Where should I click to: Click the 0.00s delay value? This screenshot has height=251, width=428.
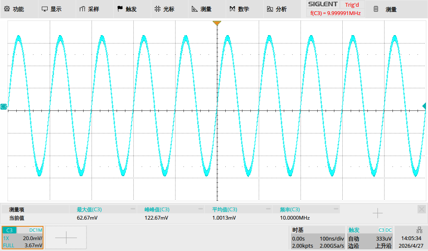(298, 238)
